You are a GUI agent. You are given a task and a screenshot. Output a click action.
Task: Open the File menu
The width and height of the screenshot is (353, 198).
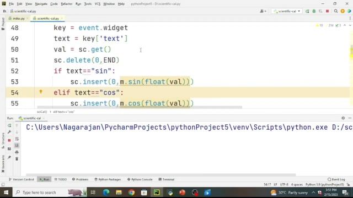click(x=11, y=4)
